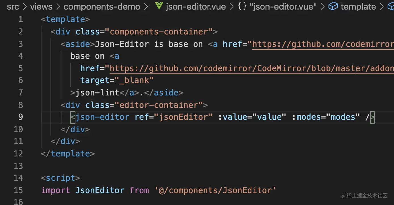Click the :value="value" binding on line 9

(252, 117)
